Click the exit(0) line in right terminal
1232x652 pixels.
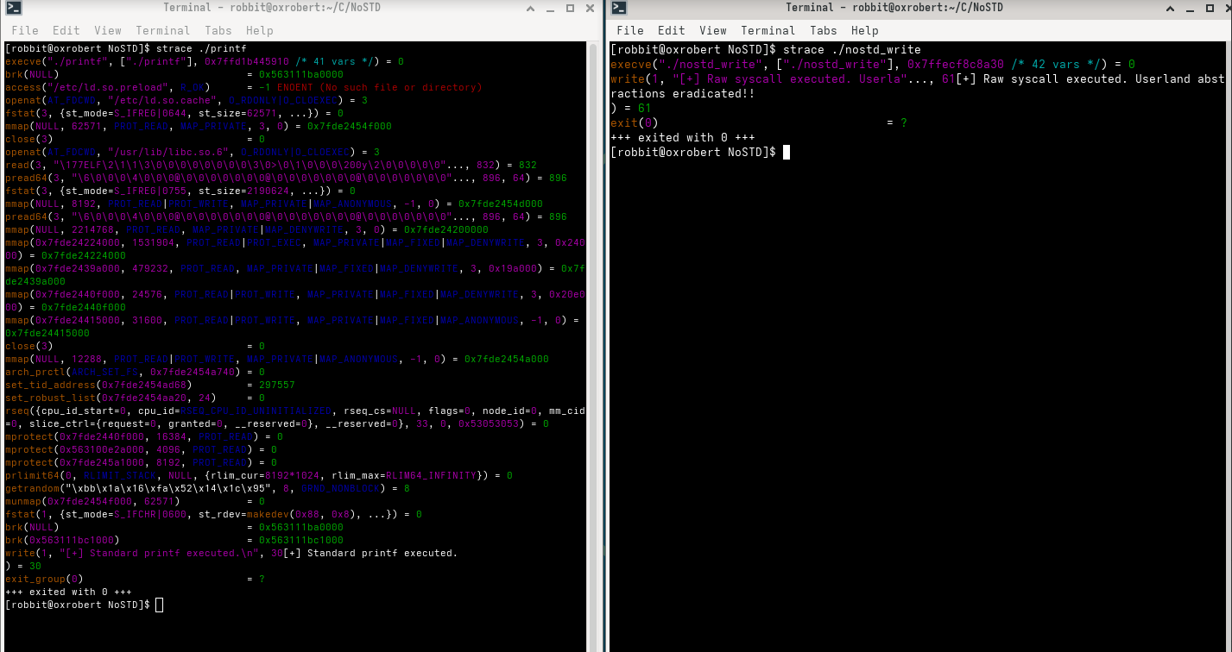(x=759, y=122)
